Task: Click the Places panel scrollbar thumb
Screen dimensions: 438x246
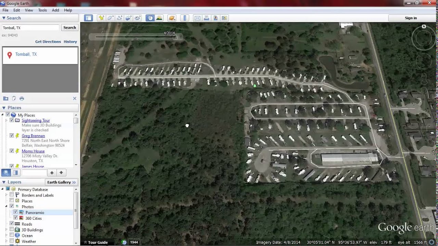Action: click(x=76, y=121)
